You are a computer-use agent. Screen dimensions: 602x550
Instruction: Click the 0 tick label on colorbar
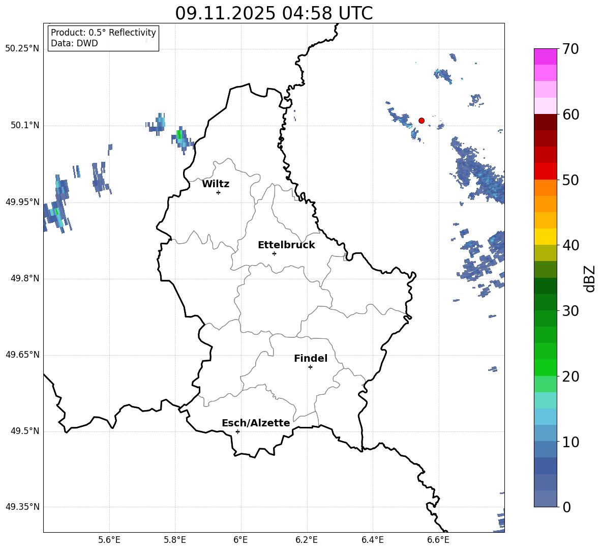[x=567, y=507]
